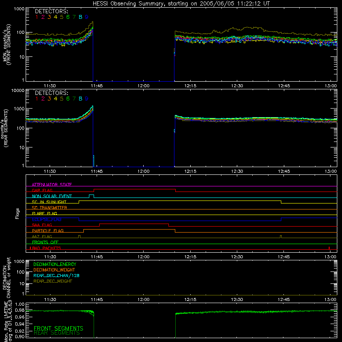Select the DETECTORS: legend heading in front segments plot
The image size is (342, 342).
click(x=52, y=12)
